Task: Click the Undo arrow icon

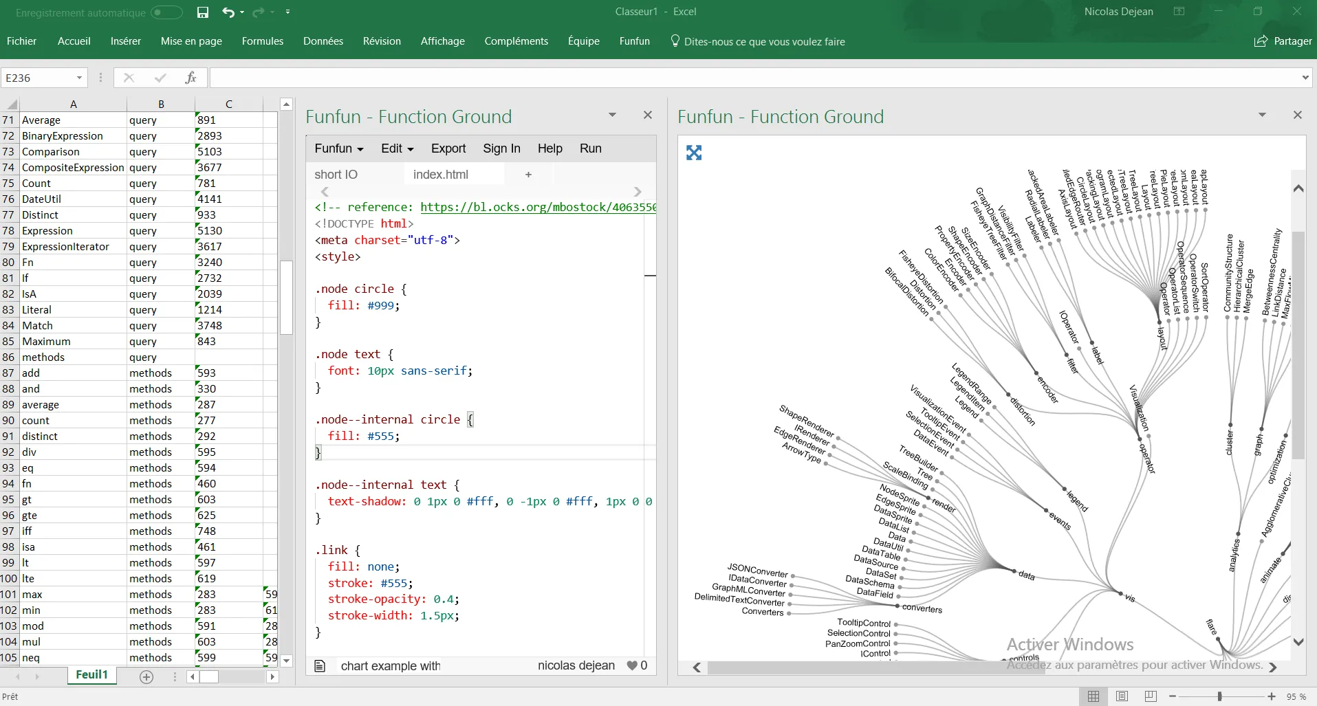Action: (228, 12)
